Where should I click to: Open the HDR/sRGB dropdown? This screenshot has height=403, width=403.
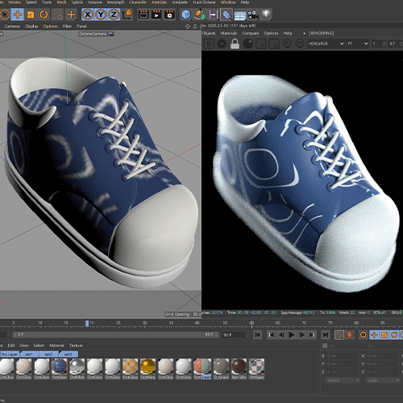pyautogui.click(x=326, y=44)
